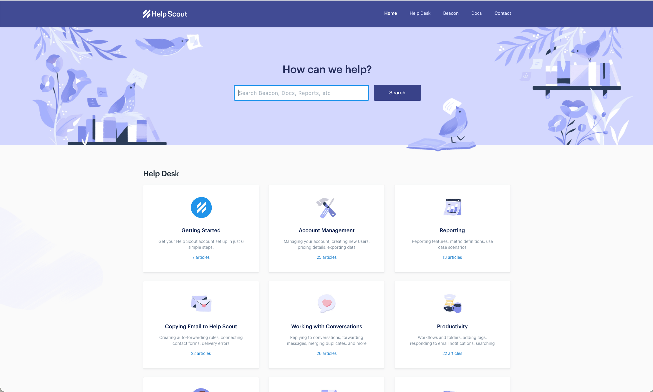The width and height of the screenshot is (653, 392).
Task: Click the Copying Email envelope icon
Action: tap(201, 303)
